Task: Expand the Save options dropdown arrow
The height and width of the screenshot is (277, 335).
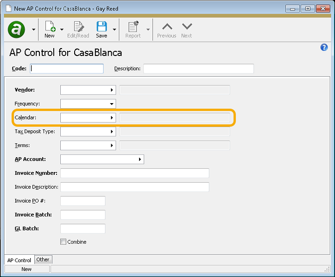Action: click(114, 30)
